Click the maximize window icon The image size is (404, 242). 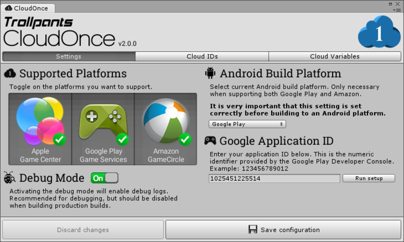[390, 4]
